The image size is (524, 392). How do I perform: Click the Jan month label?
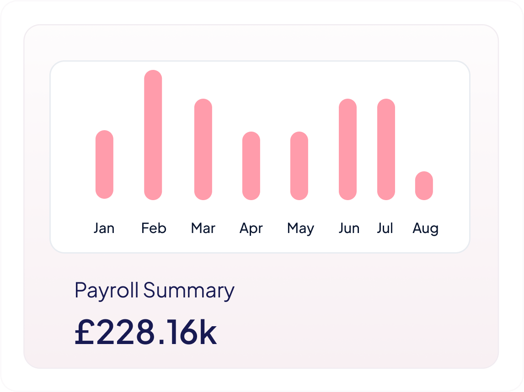[104, 228]
